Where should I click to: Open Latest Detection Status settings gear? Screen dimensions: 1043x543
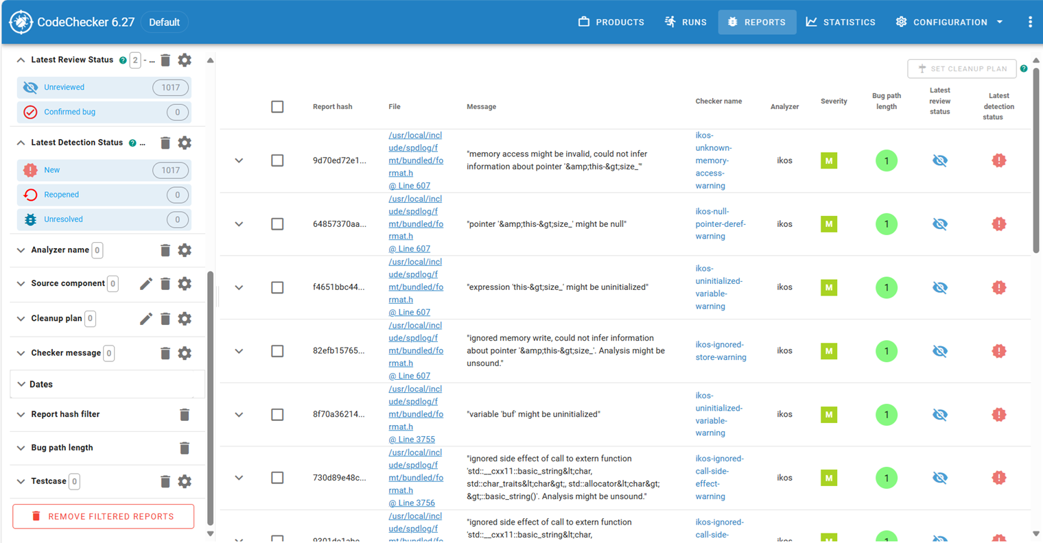point(185,143)
